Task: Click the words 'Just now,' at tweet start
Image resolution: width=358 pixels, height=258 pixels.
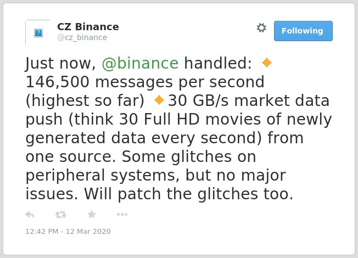Action: [60, 63]
